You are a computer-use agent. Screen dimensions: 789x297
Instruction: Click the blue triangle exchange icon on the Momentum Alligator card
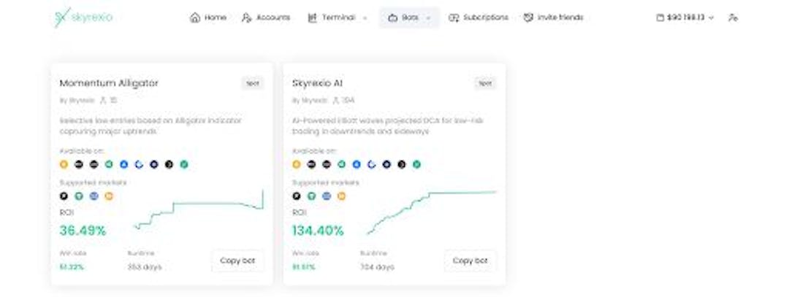(123, 164)
